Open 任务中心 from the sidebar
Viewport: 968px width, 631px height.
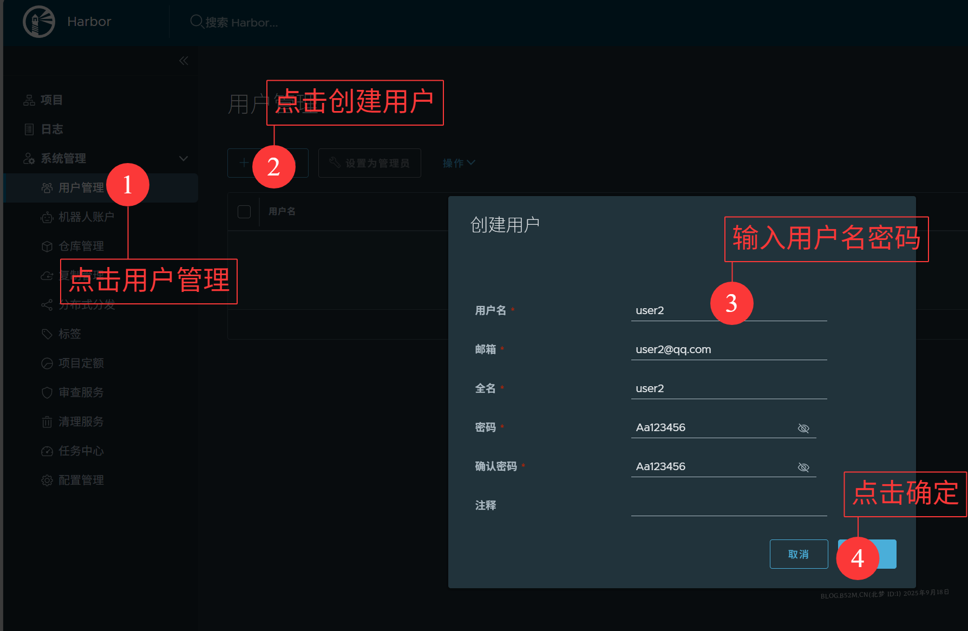(x=47, y=451)
